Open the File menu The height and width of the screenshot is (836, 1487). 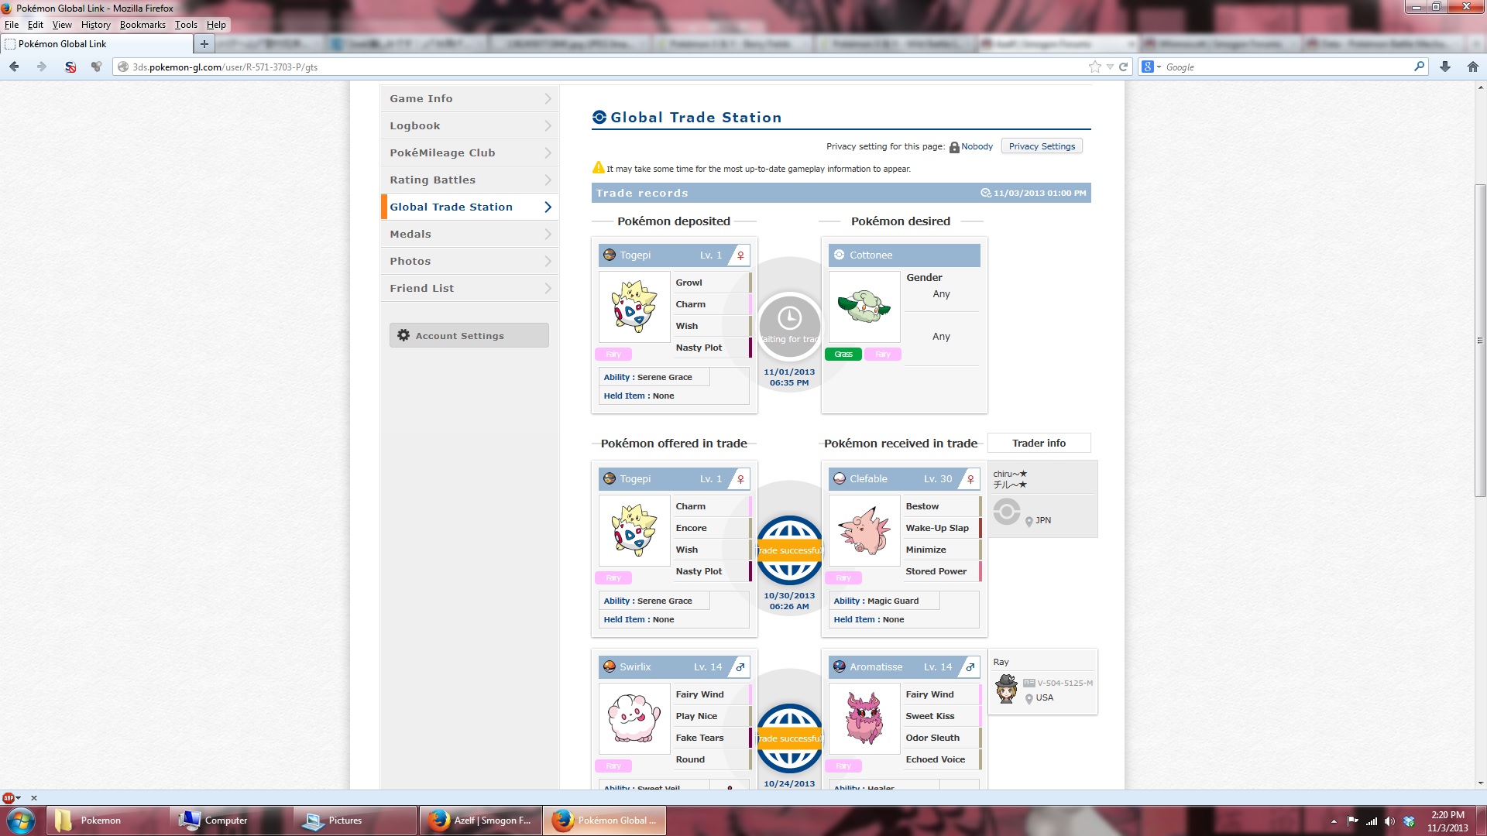point(12,25)
